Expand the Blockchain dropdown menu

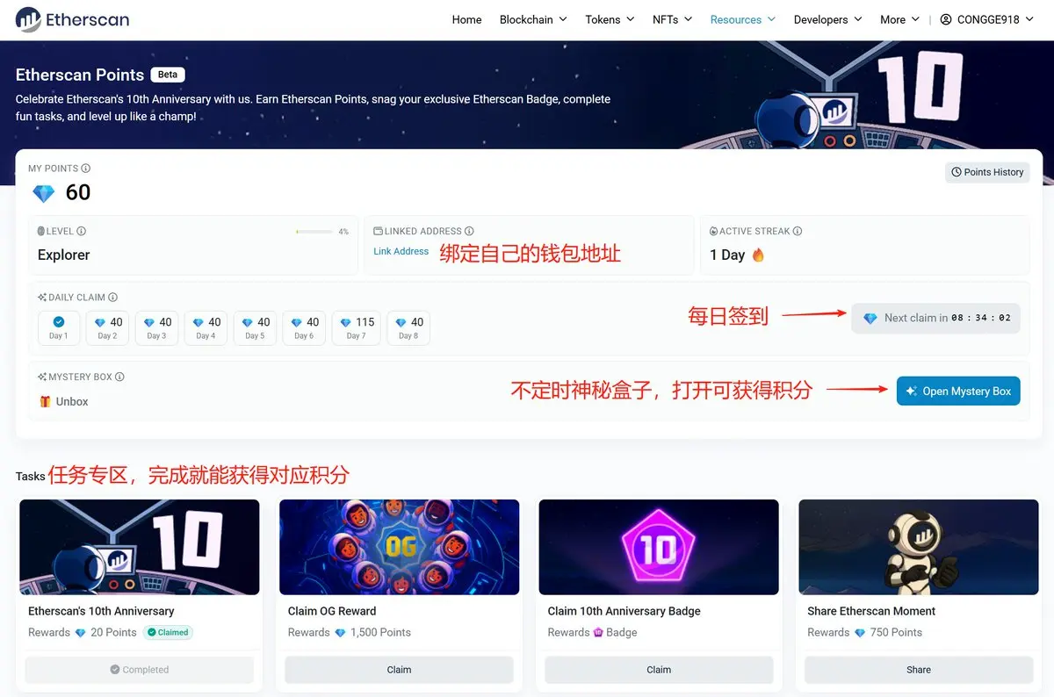[x=533, y=19]
